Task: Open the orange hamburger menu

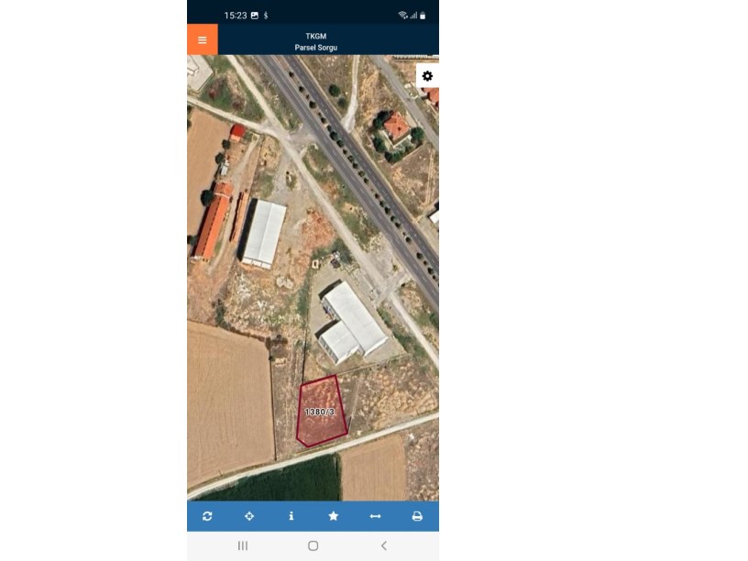Action: (x=203, y=39)
